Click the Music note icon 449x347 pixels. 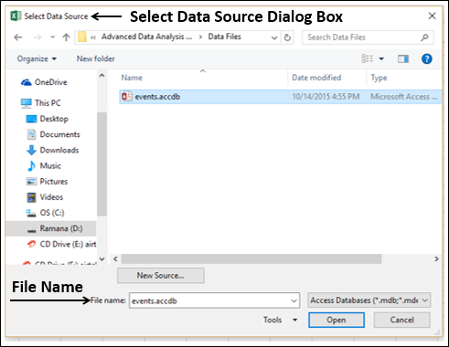tap(31, 165)
